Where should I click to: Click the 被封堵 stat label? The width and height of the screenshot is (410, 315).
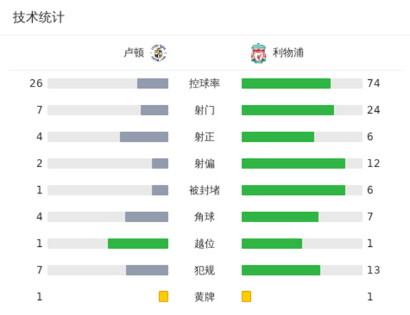(x=204, y=190)
